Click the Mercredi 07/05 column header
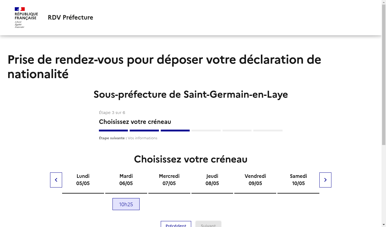The width and height of the screenshot is (386, 227). pyautogui.click(x=169, y=180)
